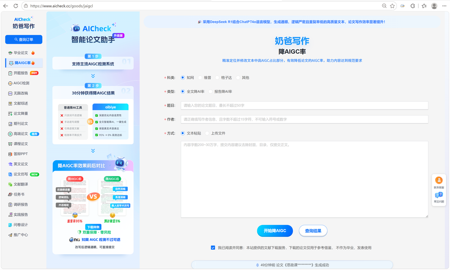Select the 文本粘贴 input method
Screen dimensions: 450x270
click(183, 133)
